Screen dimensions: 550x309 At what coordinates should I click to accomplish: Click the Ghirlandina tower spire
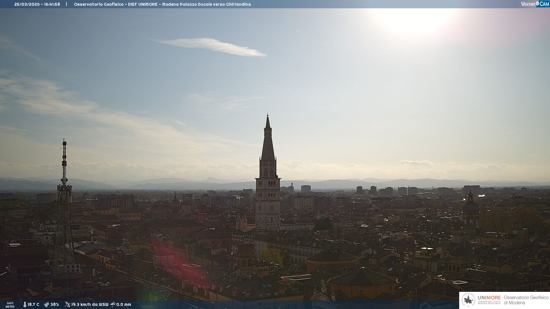click(x=268, y=140)
